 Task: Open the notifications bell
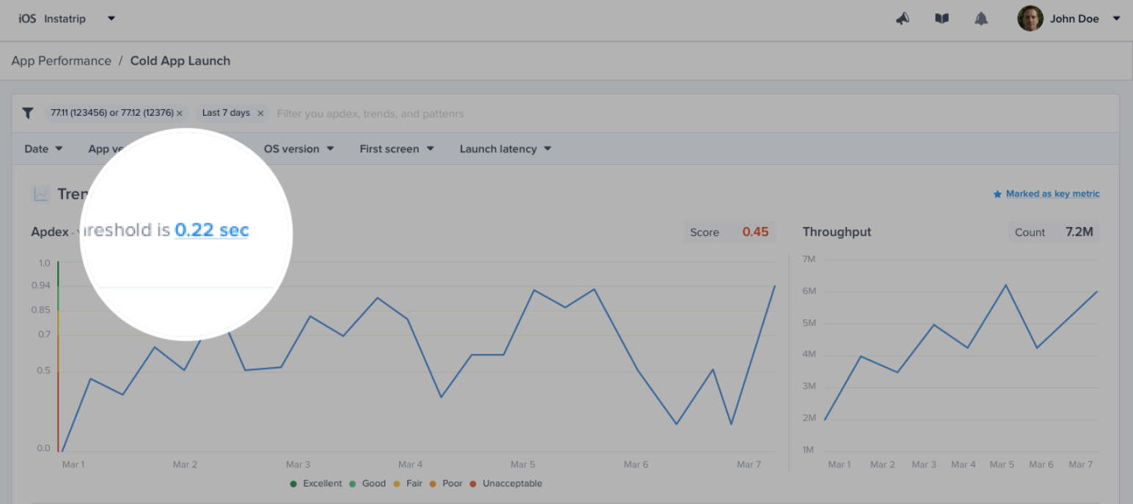coord(981,19)
